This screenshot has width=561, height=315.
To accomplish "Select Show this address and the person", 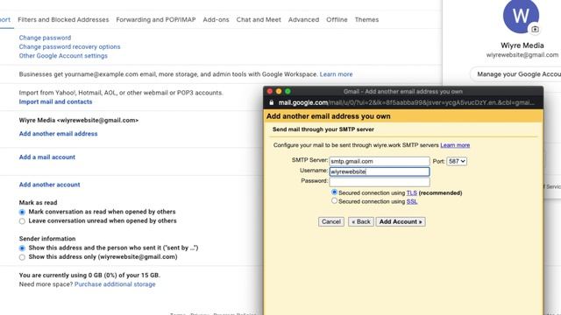I will point(22,248).
